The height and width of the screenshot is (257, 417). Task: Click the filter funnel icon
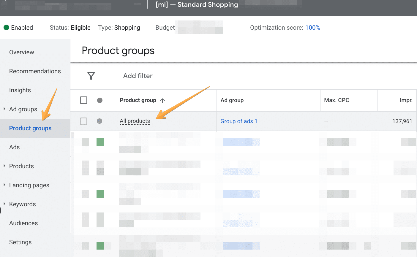(x=91, y=76)
